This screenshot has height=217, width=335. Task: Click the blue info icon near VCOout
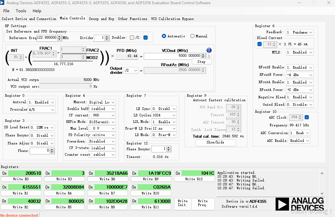pos(209,50)
